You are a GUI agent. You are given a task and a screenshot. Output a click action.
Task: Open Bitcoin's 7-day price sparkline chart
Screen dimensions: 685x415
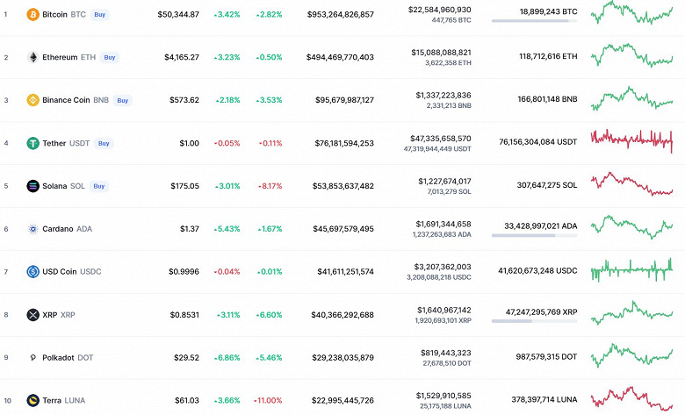[x=631, y=13]
